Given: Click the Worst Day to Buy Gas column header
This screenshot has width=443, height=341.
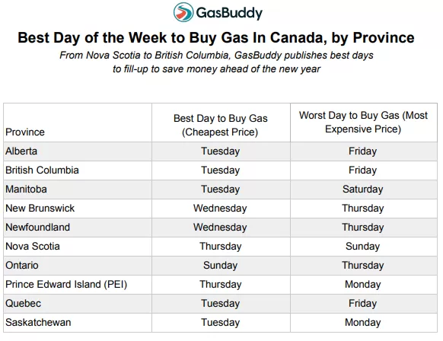Looking at the screenshot, I should pos(364,123).
